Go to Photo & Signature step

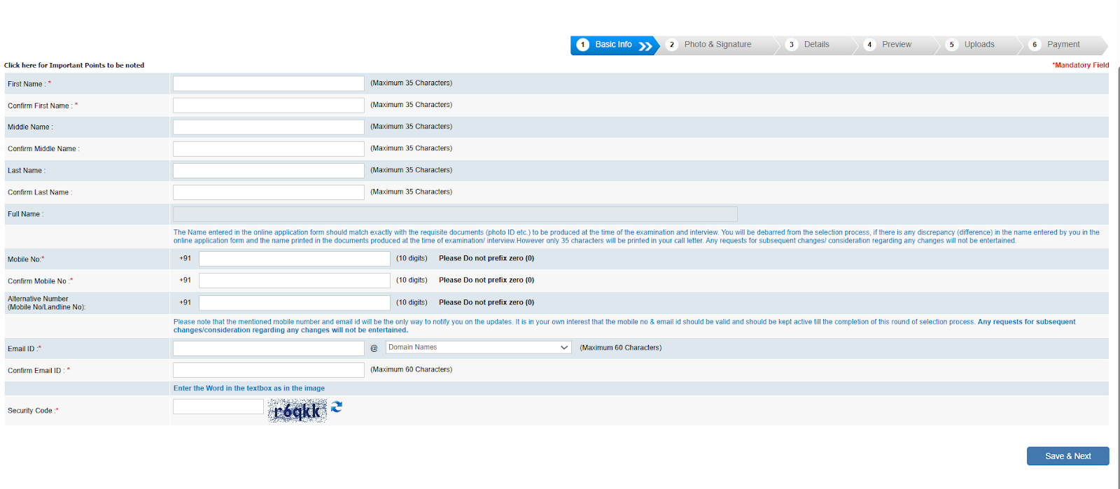pos(717,45)
